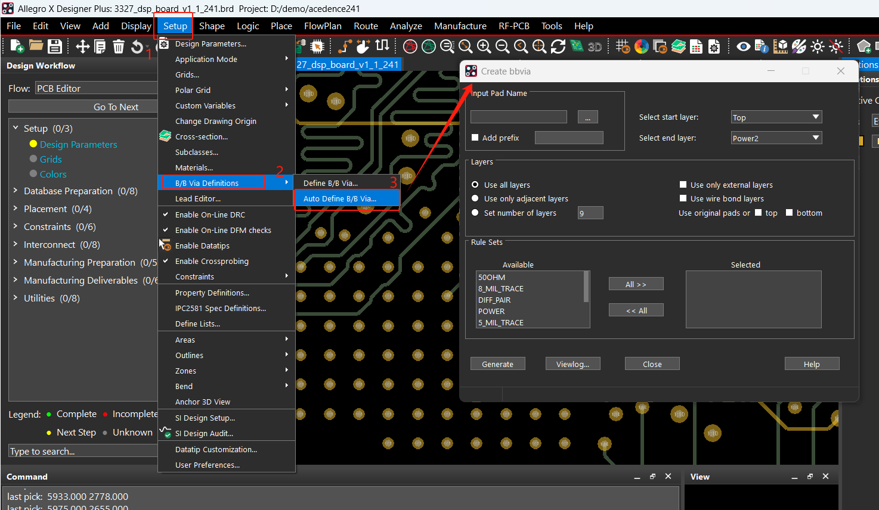The width and height of the screenshot is (879, 510).
Task: Click the Save floppy disk icon
Action: (55, 46)
